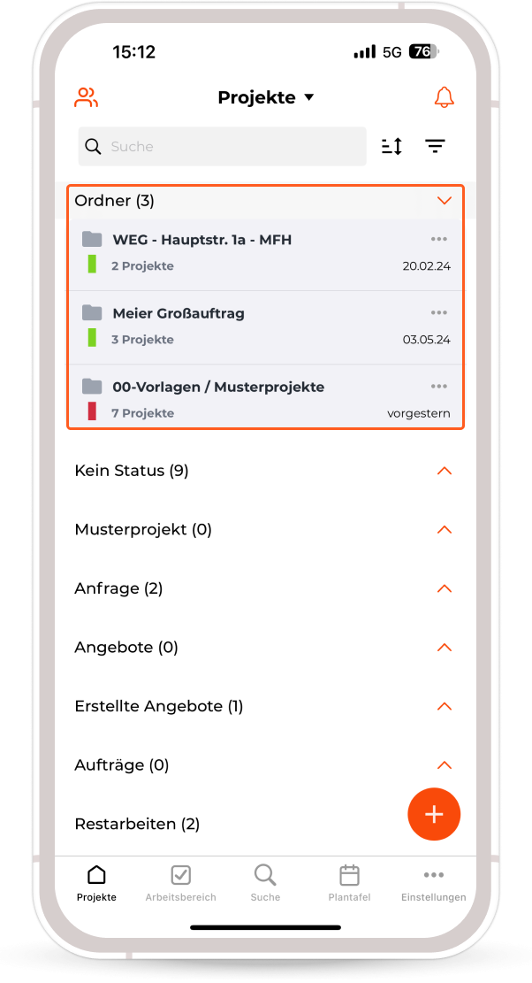532x983 pixels.
Task: Open the filter icon
Action: point(435,146)
